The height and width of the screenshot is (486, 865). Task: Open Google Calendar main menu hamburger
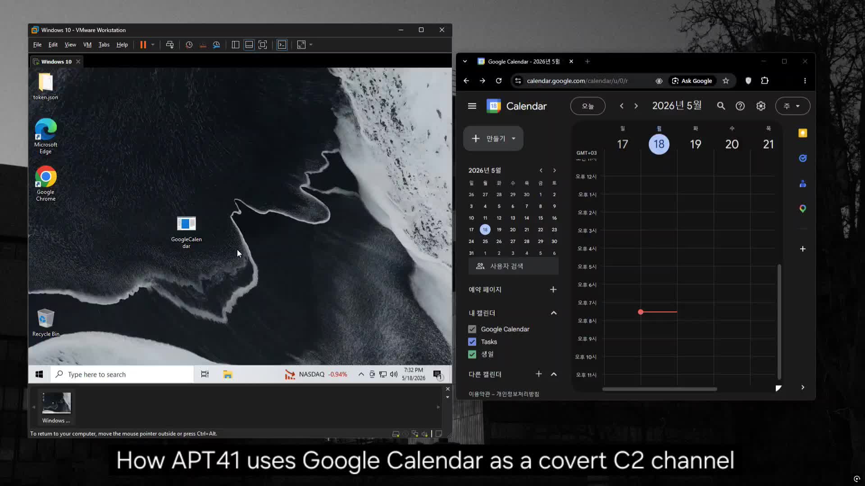[472, 106]
